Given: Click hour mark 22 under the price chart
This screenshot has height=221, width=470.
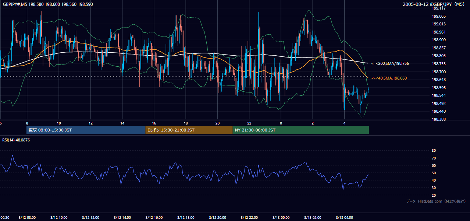Looking at the screenshot, I should click(x=249, y=123).
